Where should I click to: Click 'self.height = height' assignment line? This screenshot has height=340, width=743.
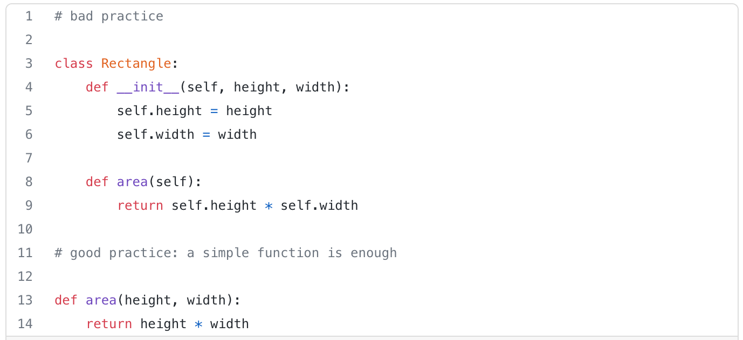point(194,111)
